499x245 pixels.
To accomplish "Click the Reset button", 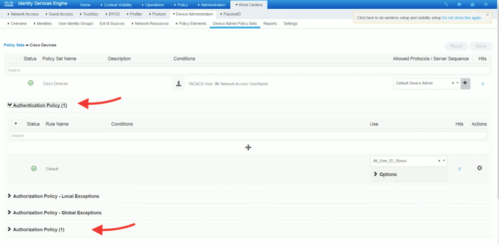I will point(457,46).
